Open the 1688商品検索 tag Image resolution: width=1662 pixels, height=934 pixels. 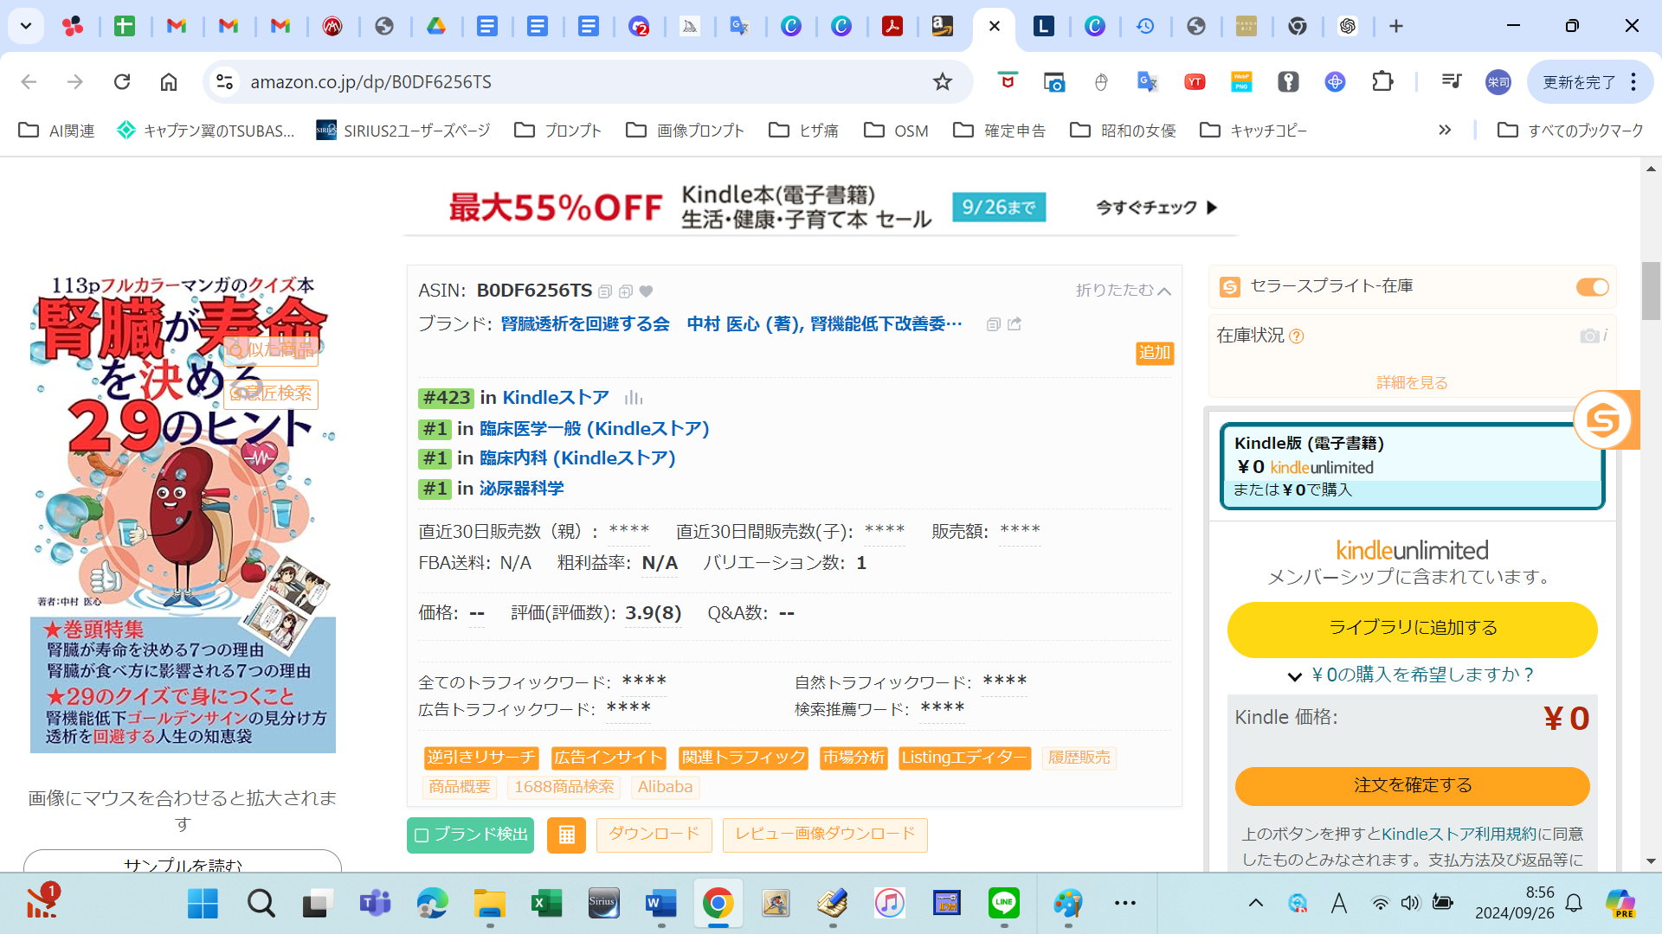click(x=564, y=787)
